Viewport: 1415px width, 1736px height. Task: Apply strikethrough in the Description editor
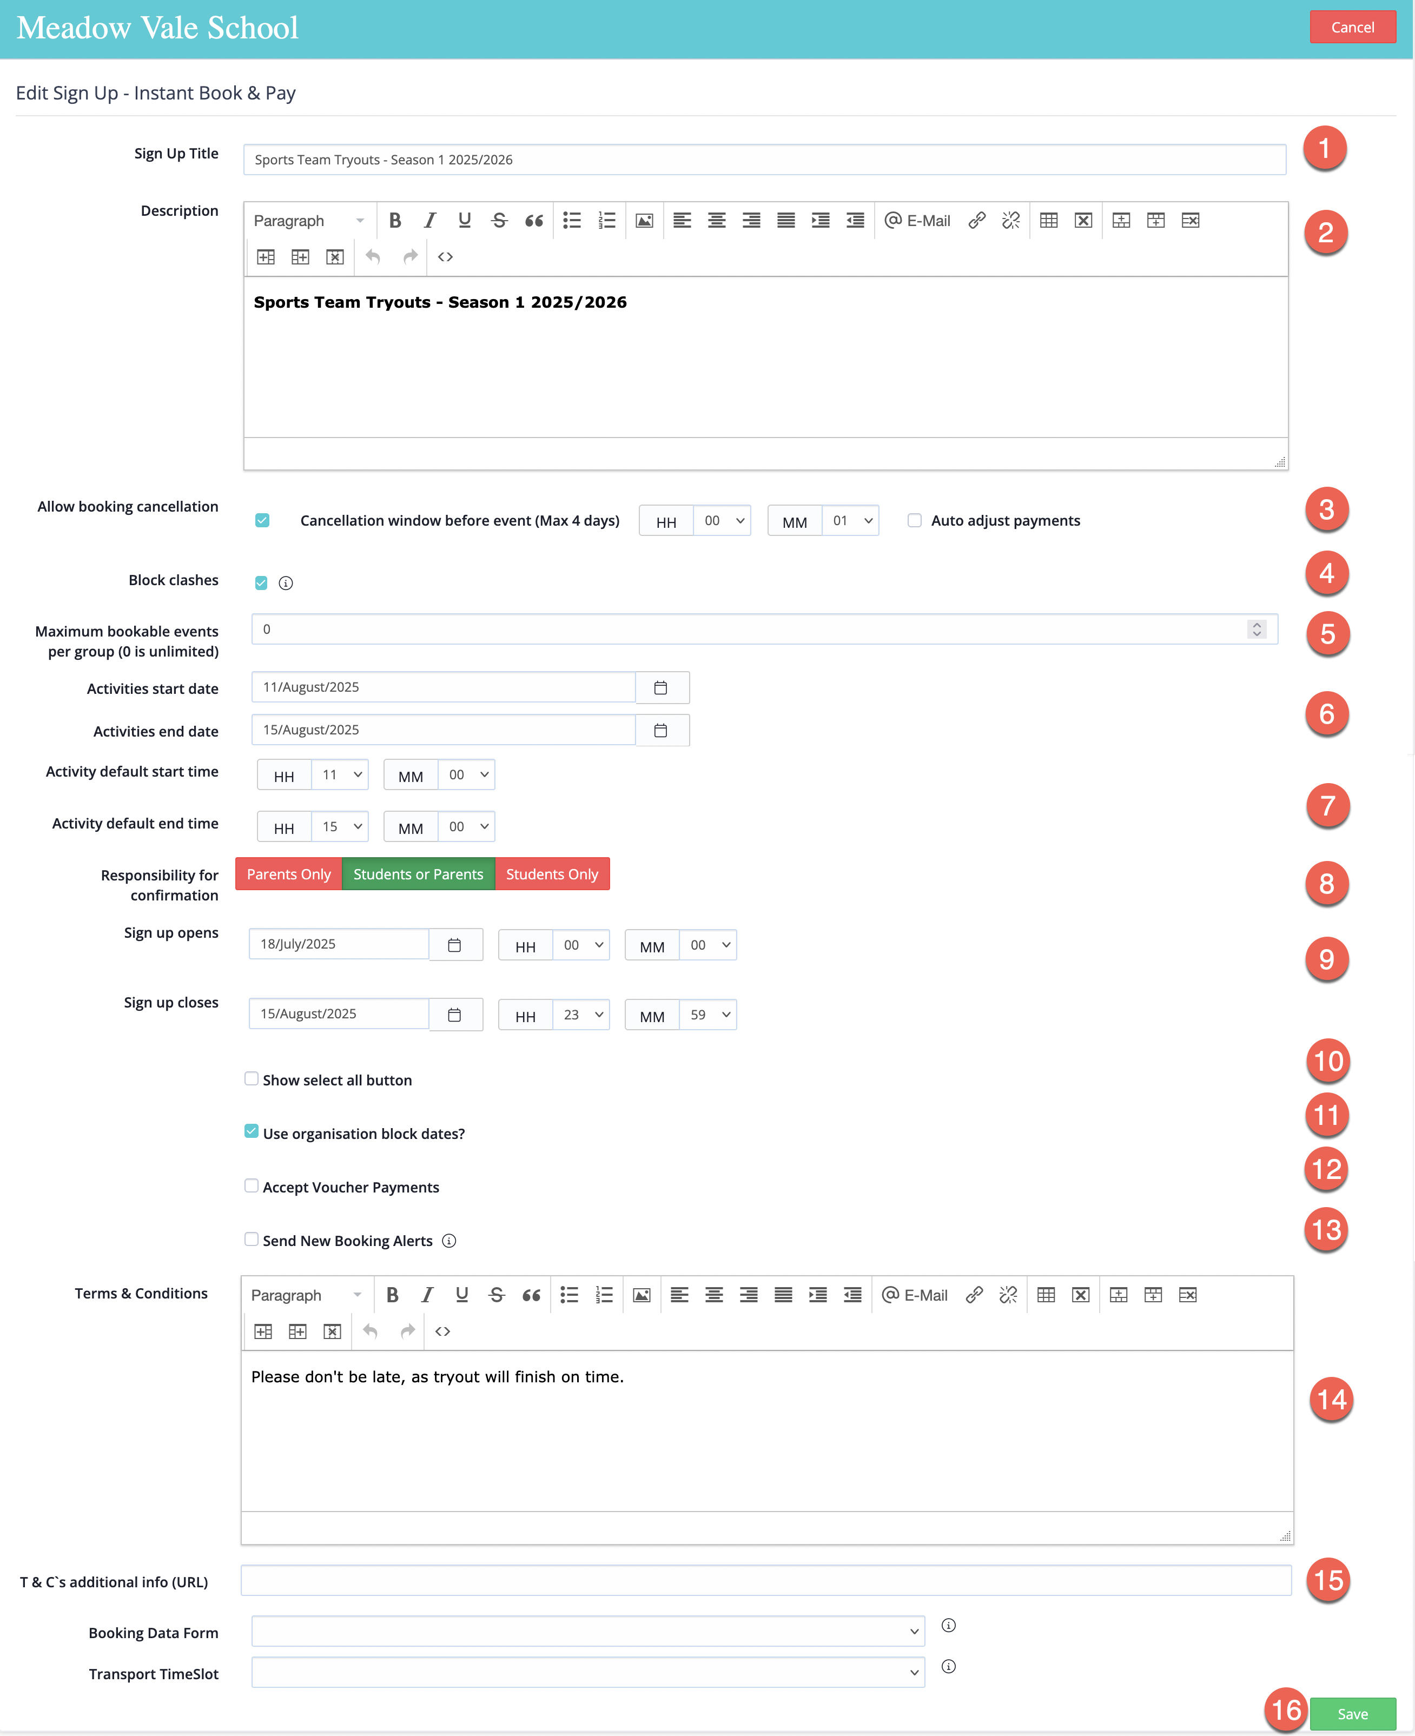(499, 220)
